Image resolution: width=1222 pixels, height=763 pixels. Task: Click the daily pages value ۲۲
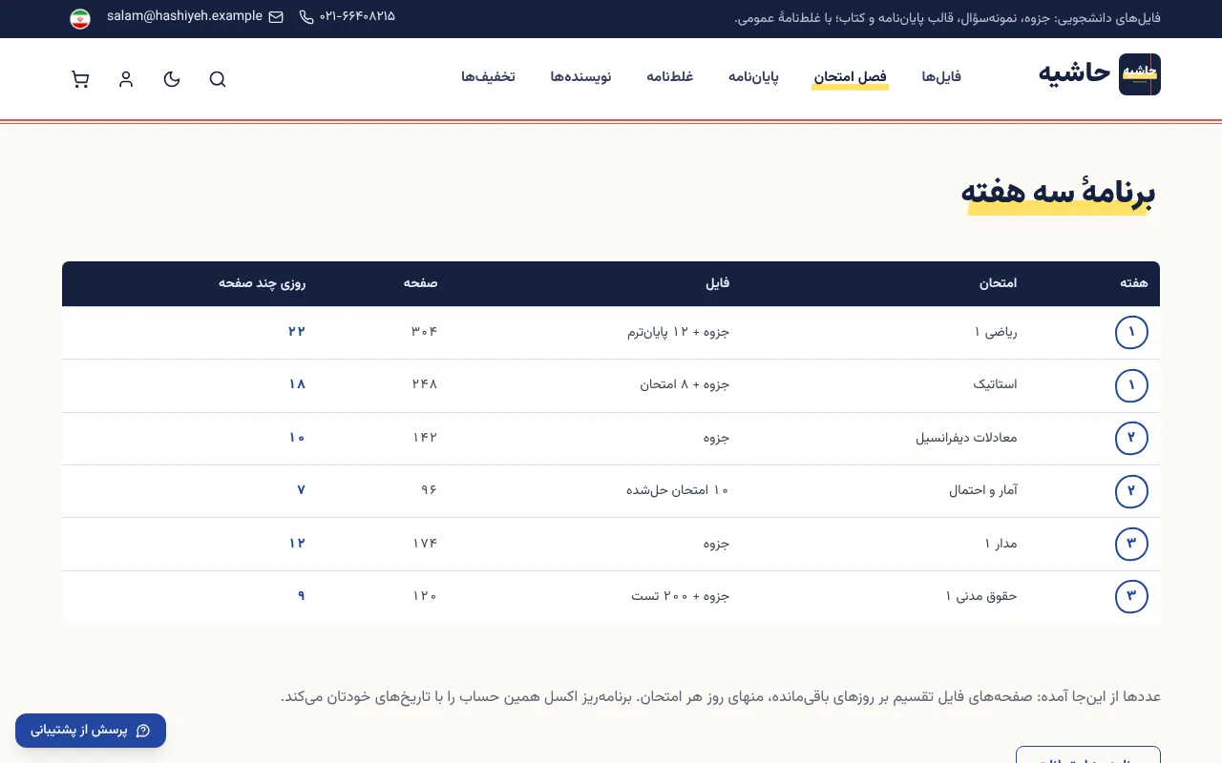[297, 331]
